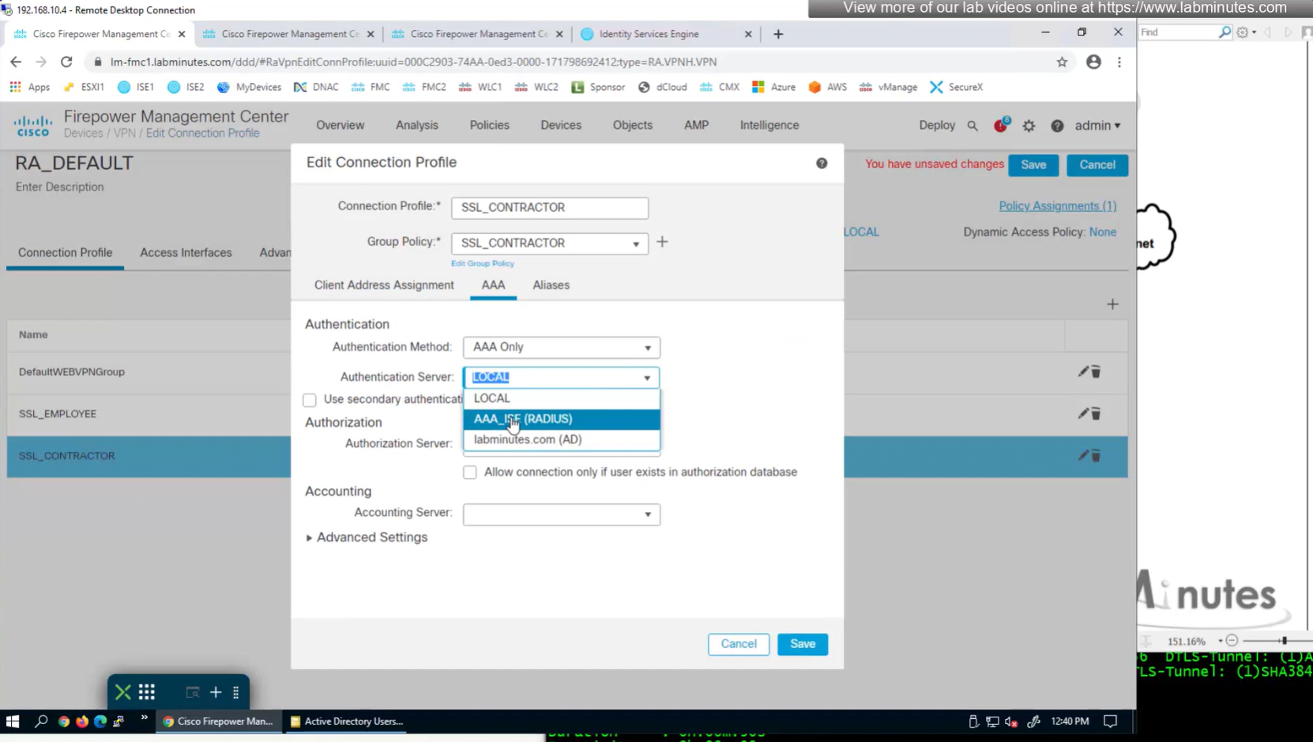The image size is (1313, 742).
Task: Click the add connection profile plus icon
Action: [1112, 304]
